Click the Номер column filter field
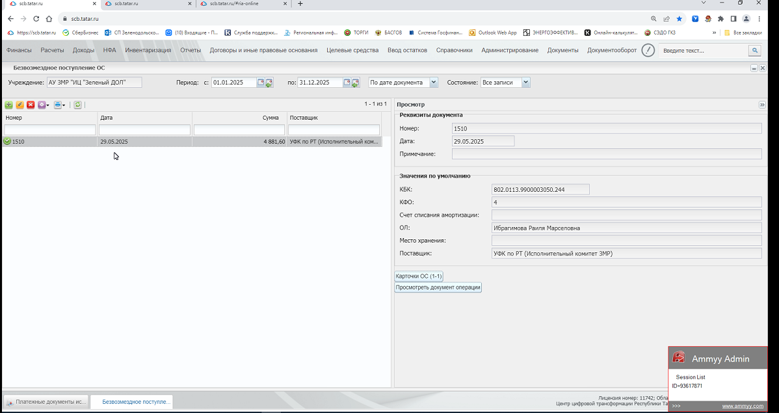 pyautogui.click(x=49, y=129)
